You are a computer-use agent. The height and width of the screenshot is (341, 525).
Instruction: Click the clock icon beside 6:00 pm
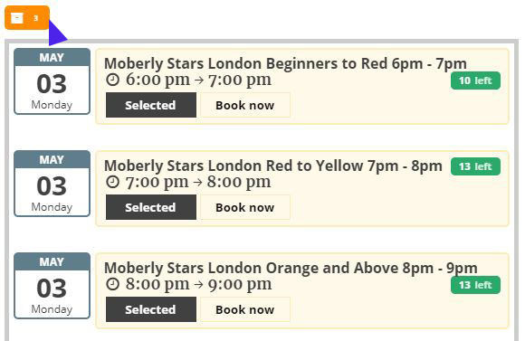pyautogui.click(x=112, y=80)
